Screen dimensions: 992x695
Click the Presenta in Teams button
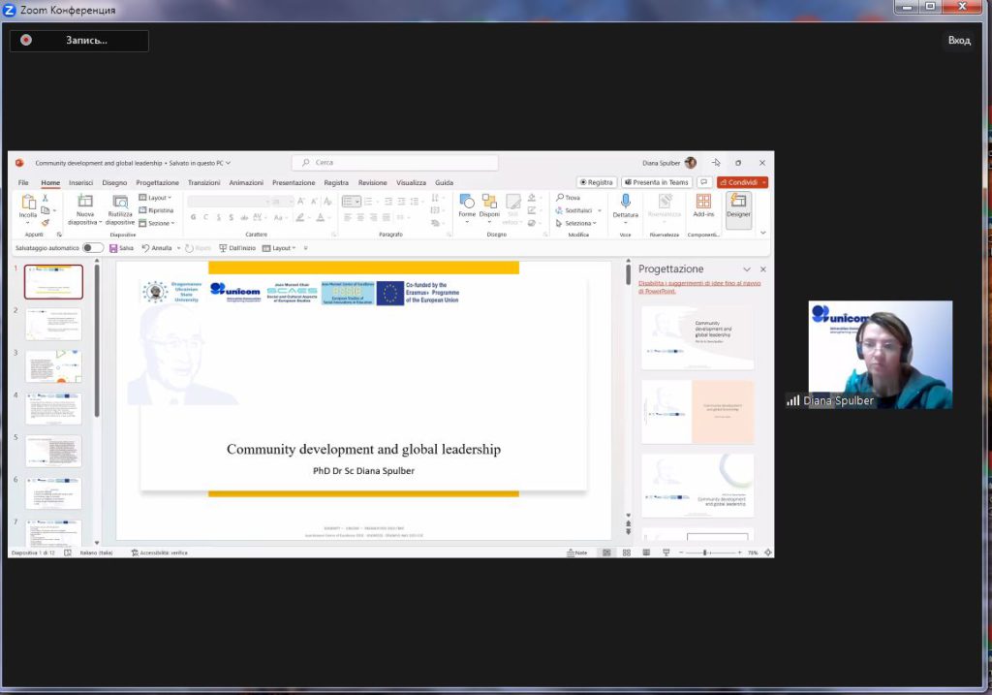point(657,182)
